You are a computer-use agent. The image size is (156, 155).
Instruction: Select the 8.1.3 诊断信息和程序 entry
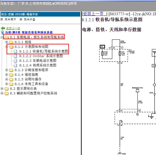point(31,70)
